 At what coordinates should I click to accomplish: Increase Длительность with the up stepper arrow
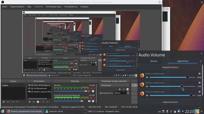click(128, 92)
